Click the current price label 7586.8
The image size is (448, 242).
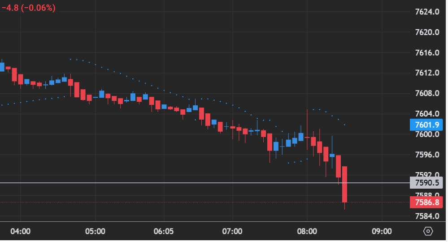426,202
